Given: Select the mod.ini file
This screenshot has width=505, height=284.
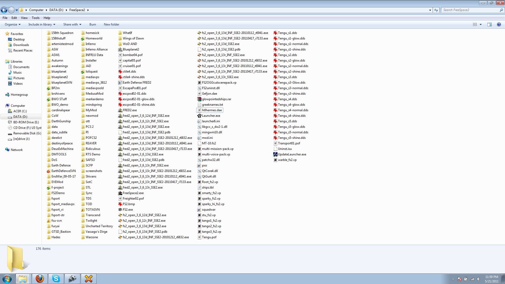Looking at the screenshot, I should pyautogui.click(x=205, y=138).
